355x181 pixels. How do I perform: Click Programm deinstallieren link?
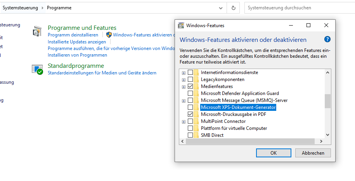73,35
